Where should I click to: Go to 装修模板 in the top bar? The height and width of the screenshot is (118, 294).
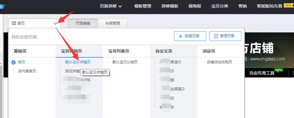coord(170,6)
